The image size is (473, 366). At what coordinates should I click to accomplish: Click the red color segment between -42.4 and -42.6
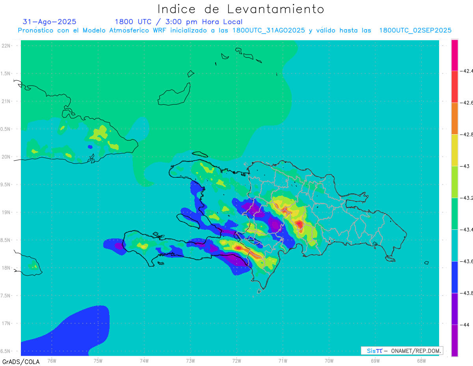pos(454,87)
